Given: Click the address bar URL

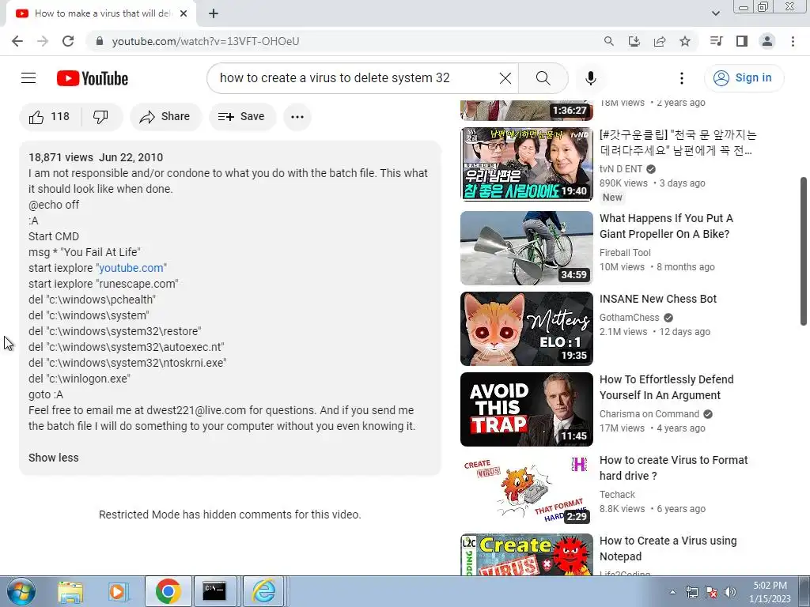Looking at the screenshot, I should click(x=206, y=41).
